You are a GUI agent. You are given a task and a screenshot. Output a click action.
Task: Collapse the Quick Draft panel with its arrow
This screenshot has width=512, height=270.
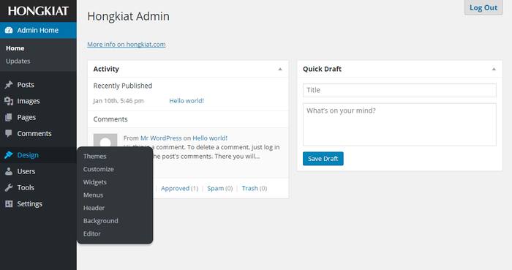tap(494, 69)
